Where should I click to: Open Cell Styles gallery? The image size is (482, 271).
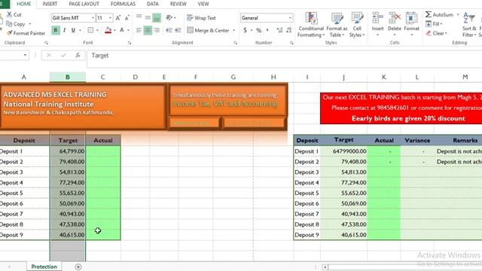tap(357, 25)
